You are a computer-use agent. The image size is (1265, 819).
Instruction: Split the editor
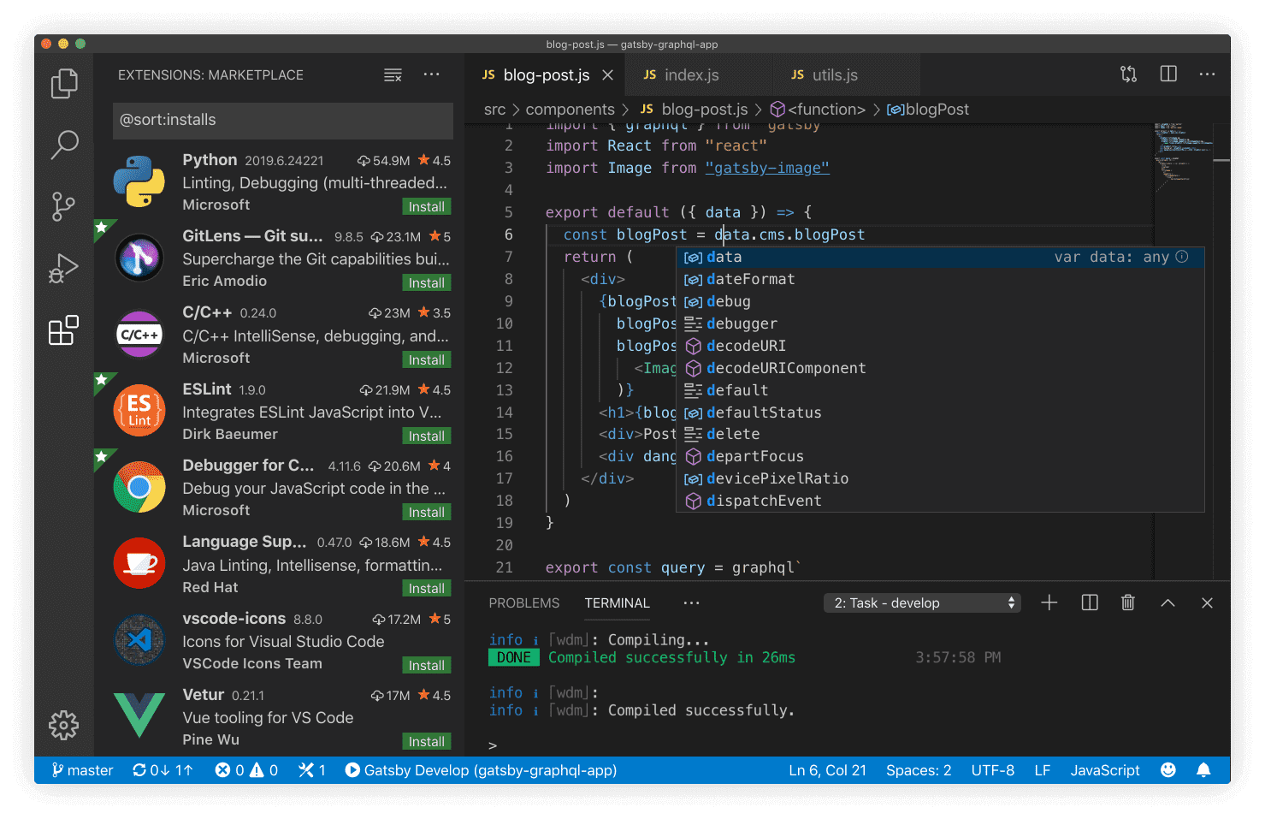[x=1167, y=74]
